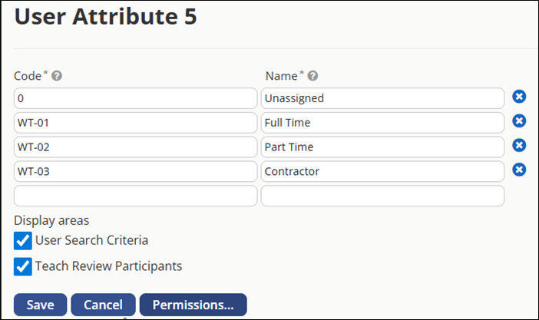
Task: Edit the Unassigned name field
Action: click(382, 98)
